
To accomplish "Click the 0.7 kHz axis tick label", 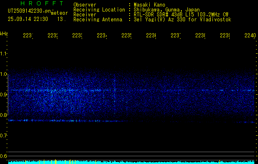I will (x=3, y=135).
